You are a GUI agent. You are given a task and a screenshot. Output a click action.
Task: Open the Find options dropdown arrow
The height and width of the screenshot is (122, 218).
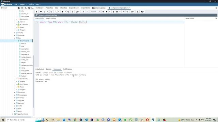59,12
